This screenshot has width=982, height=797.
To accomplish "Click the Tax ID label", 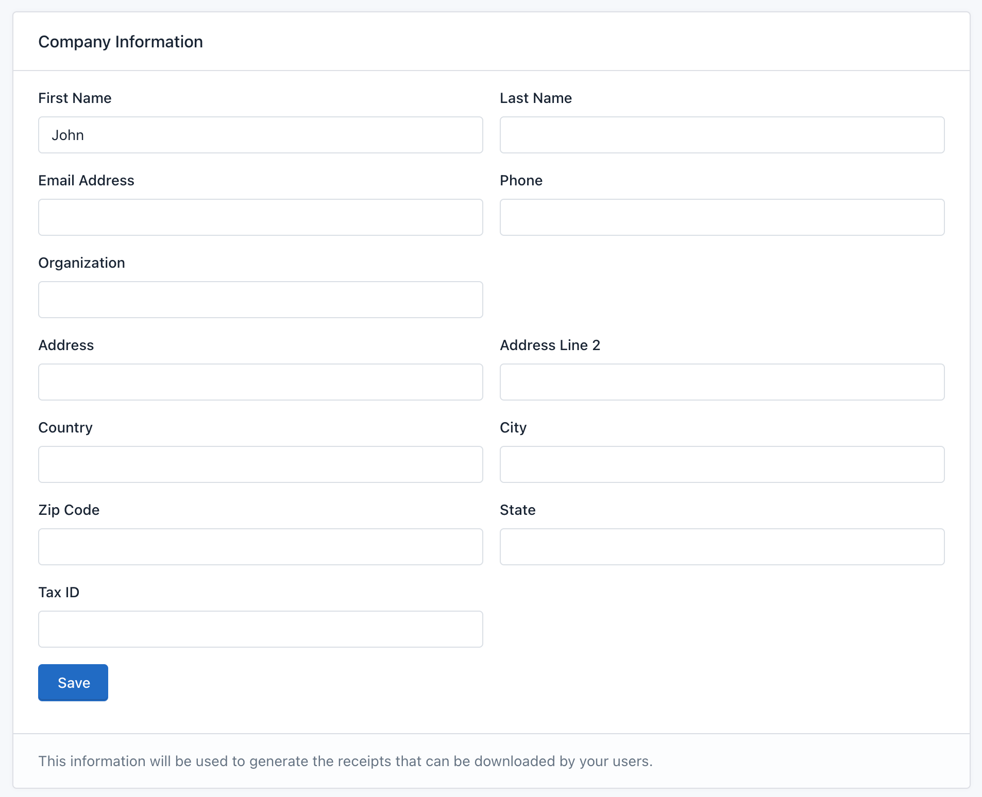I will click(58, 592).
